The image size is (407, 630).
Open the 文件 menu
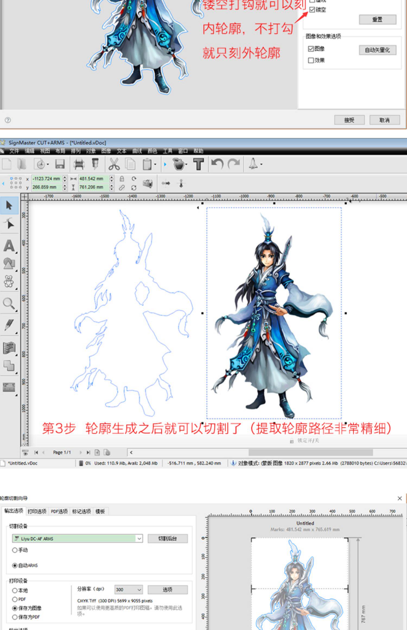pos(14,151)
